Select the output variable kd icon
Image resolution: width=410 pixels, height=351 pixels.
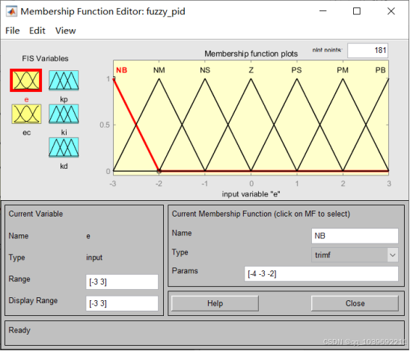64,147
